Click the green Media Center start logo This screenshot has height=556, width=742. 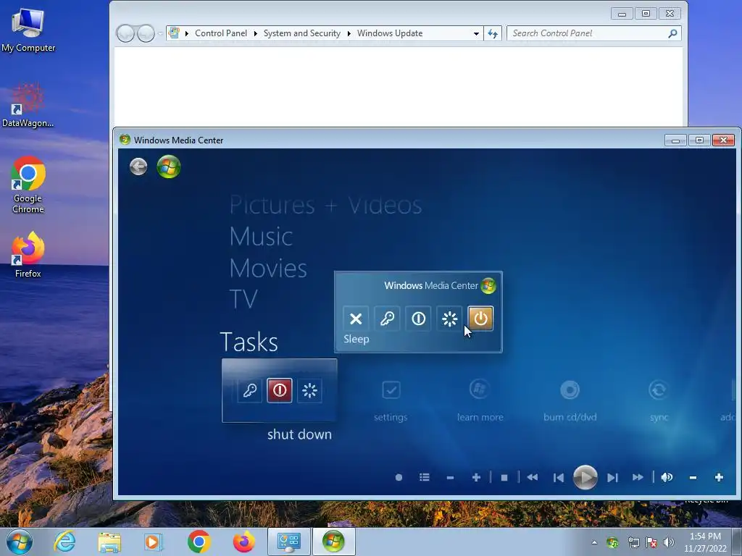(x=169, y=167)
